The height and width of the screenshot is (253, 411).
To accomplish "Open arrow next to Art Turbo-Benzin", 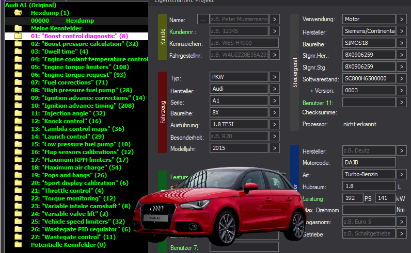I will pos(402,174).
